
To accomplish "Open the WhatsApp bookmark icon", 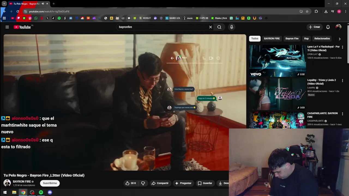I will click(36, 18).
